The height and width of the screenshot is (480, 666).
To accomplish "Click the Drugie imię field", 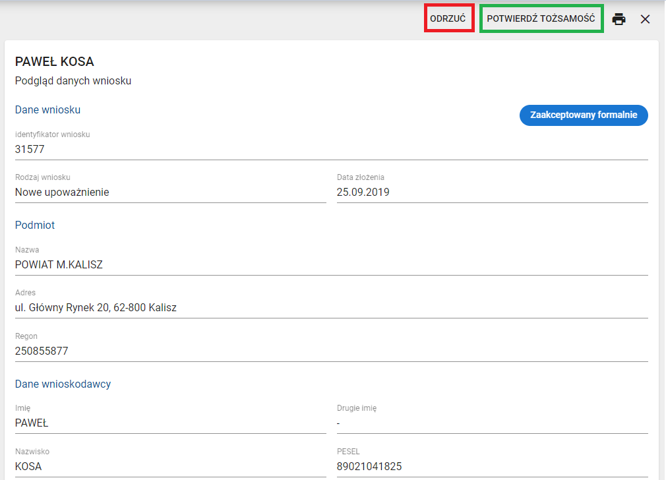I will tap(491, 423).
